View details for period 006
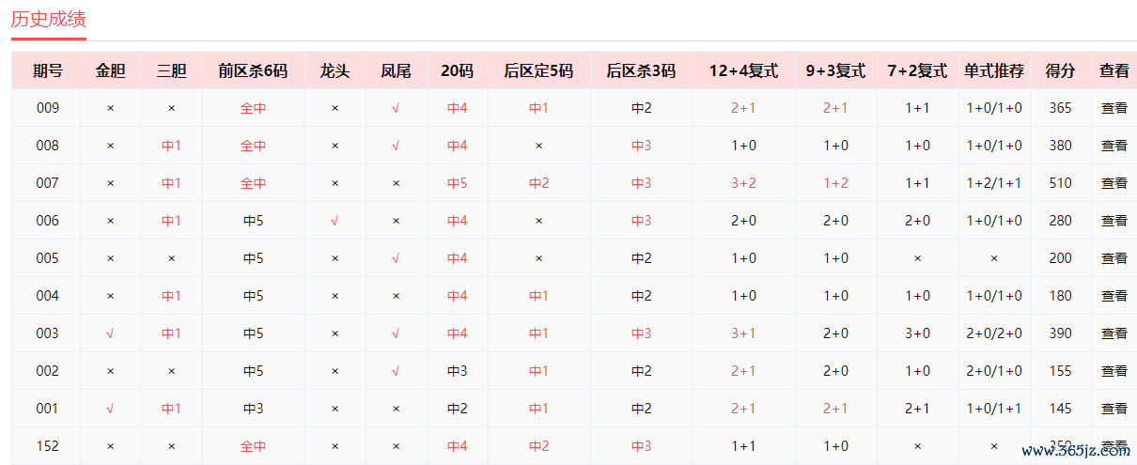The height and width of the screenshot is (465, 1137). point(1114,221)
